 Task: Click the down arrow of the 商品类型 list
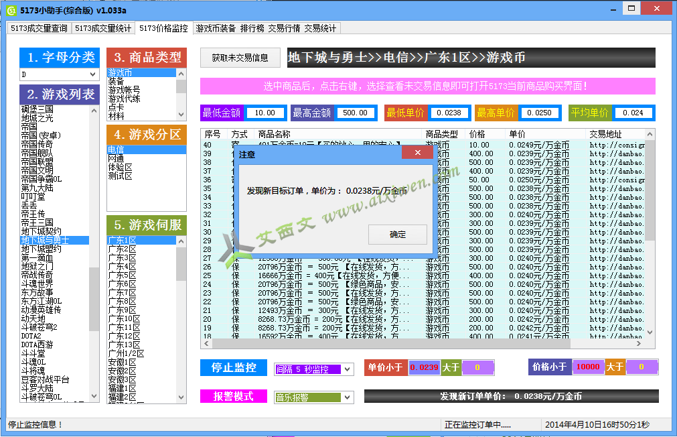coord(181,115)
